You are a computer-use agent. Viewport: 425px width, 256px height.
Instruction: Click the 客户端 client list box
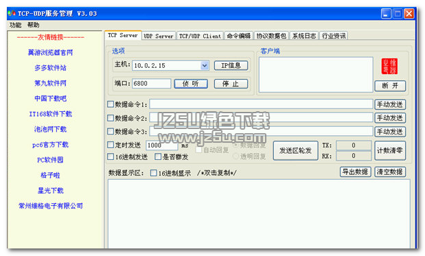[x=316, y=75]
